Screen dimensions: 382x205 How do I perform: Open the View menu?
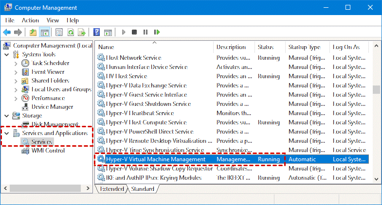click(53, 20)
